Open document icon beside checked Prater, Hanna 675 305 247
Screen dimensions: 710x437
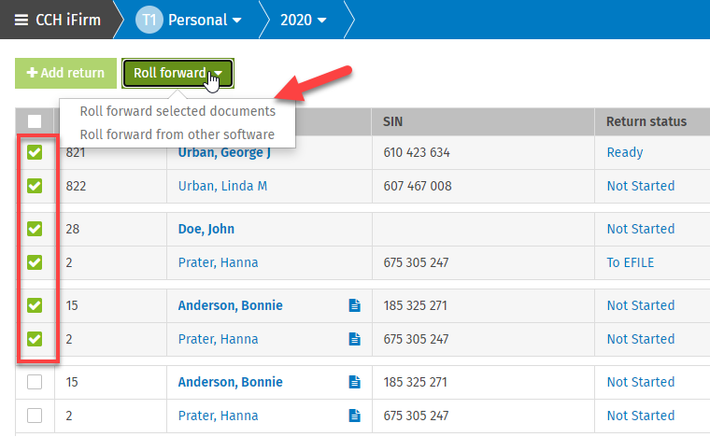coord(355,339)
